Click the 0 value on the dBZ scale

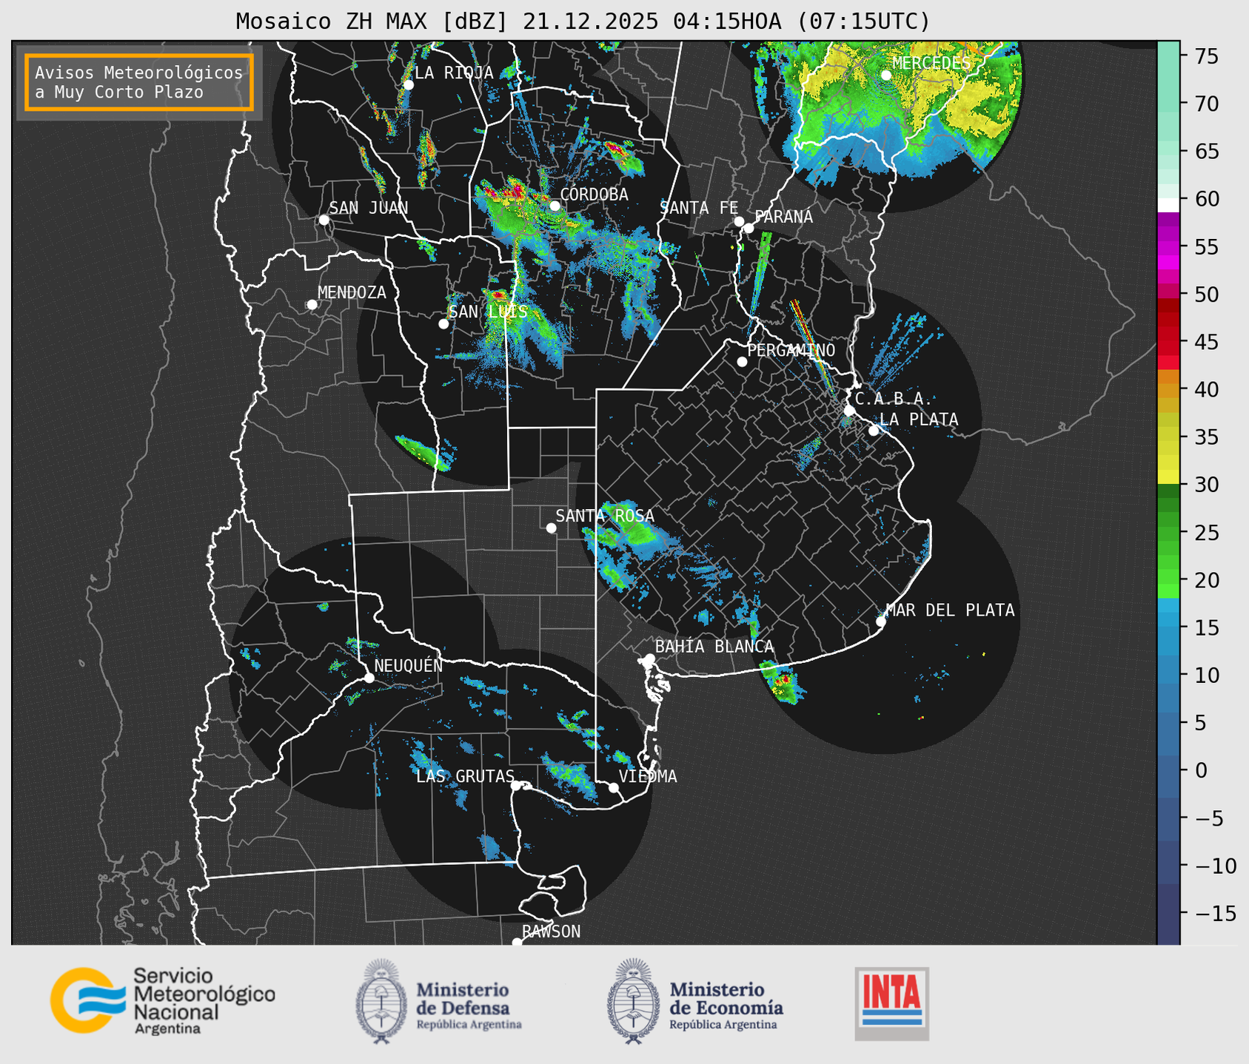pos(1200,770)
